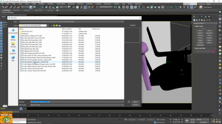
Task: Collapse the Name and Color rollout
Action: [x=200, y=48]
